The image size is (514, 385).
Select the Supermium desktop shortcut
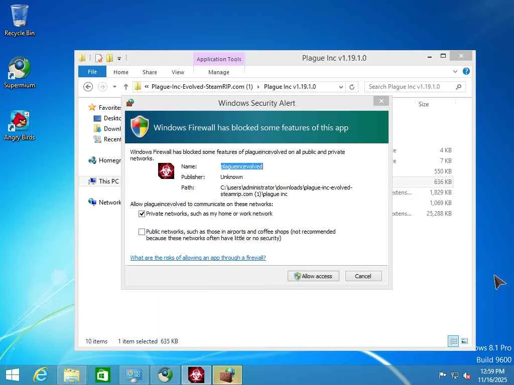click(x=20, y=72)
